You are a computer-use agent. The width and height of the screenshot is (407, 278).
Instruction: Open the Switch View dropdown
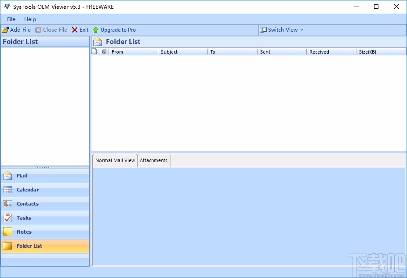point(283,29)
